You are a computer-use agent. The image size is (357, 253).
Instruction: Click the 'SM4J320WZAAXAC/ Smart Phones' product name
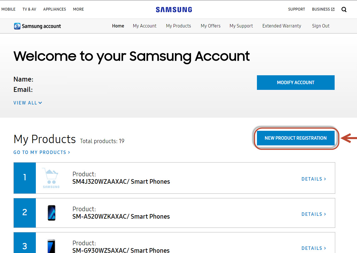click(x=121, y=181)
